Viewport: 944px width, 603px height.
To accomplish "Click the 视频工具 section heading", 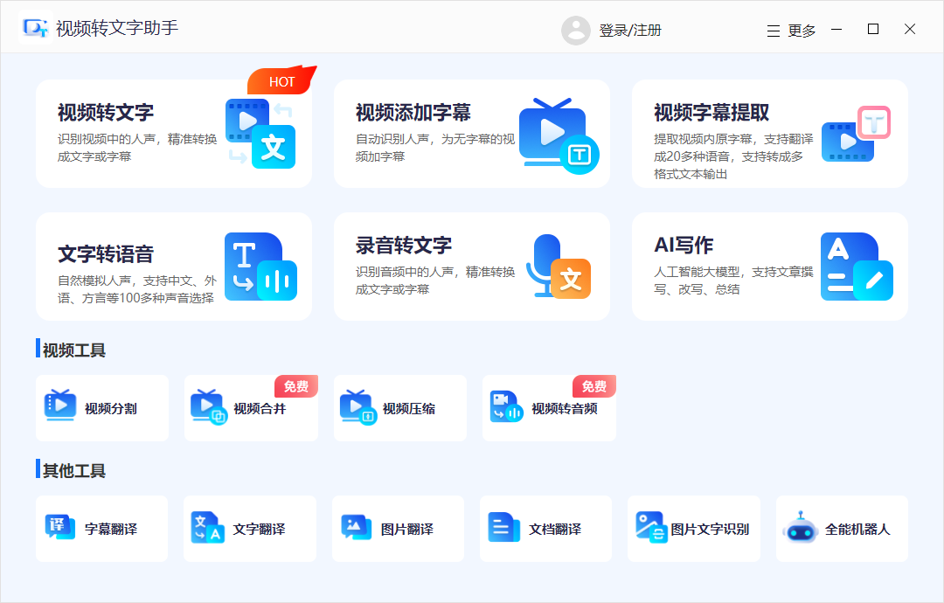I will 74,350.
